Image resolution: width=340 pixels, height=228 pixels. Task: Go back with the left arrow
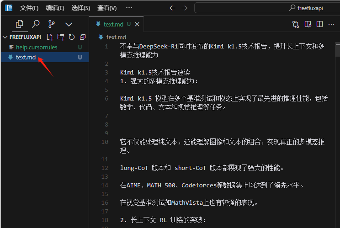(172, 8)
